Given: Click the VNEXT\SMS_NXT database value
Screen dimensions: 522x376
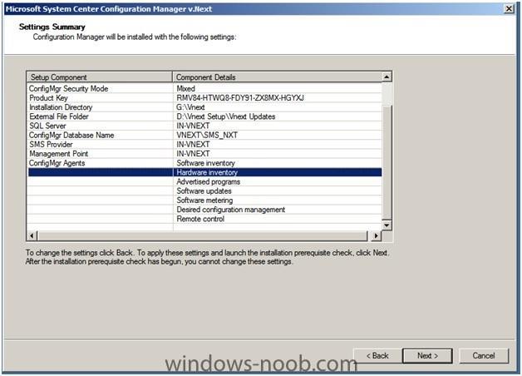Looking at the screenshot, I should click(207, 136).
